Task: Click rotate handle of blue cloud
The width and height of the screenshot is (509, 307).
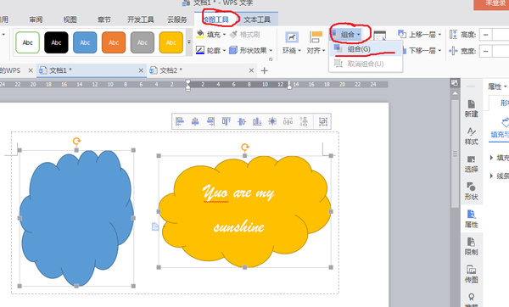Action: point(76,141)
